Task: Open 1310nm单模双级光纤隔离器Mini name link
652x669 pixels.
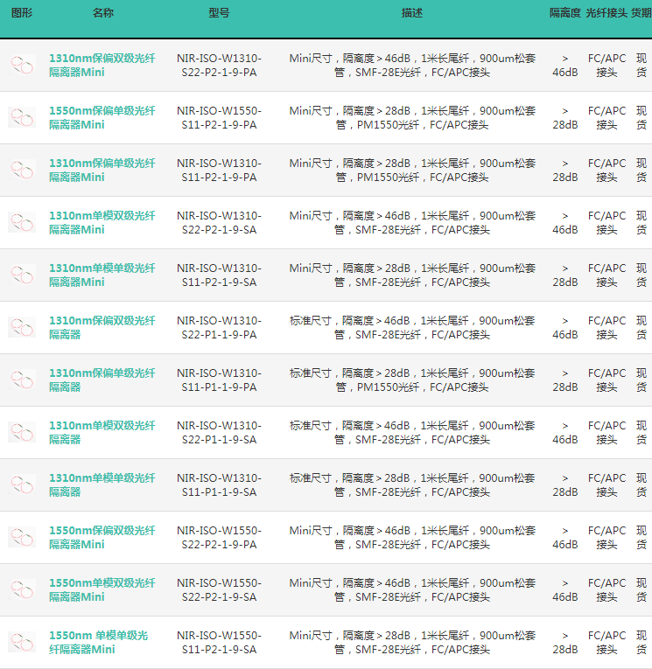Action: tap(102, 223)
